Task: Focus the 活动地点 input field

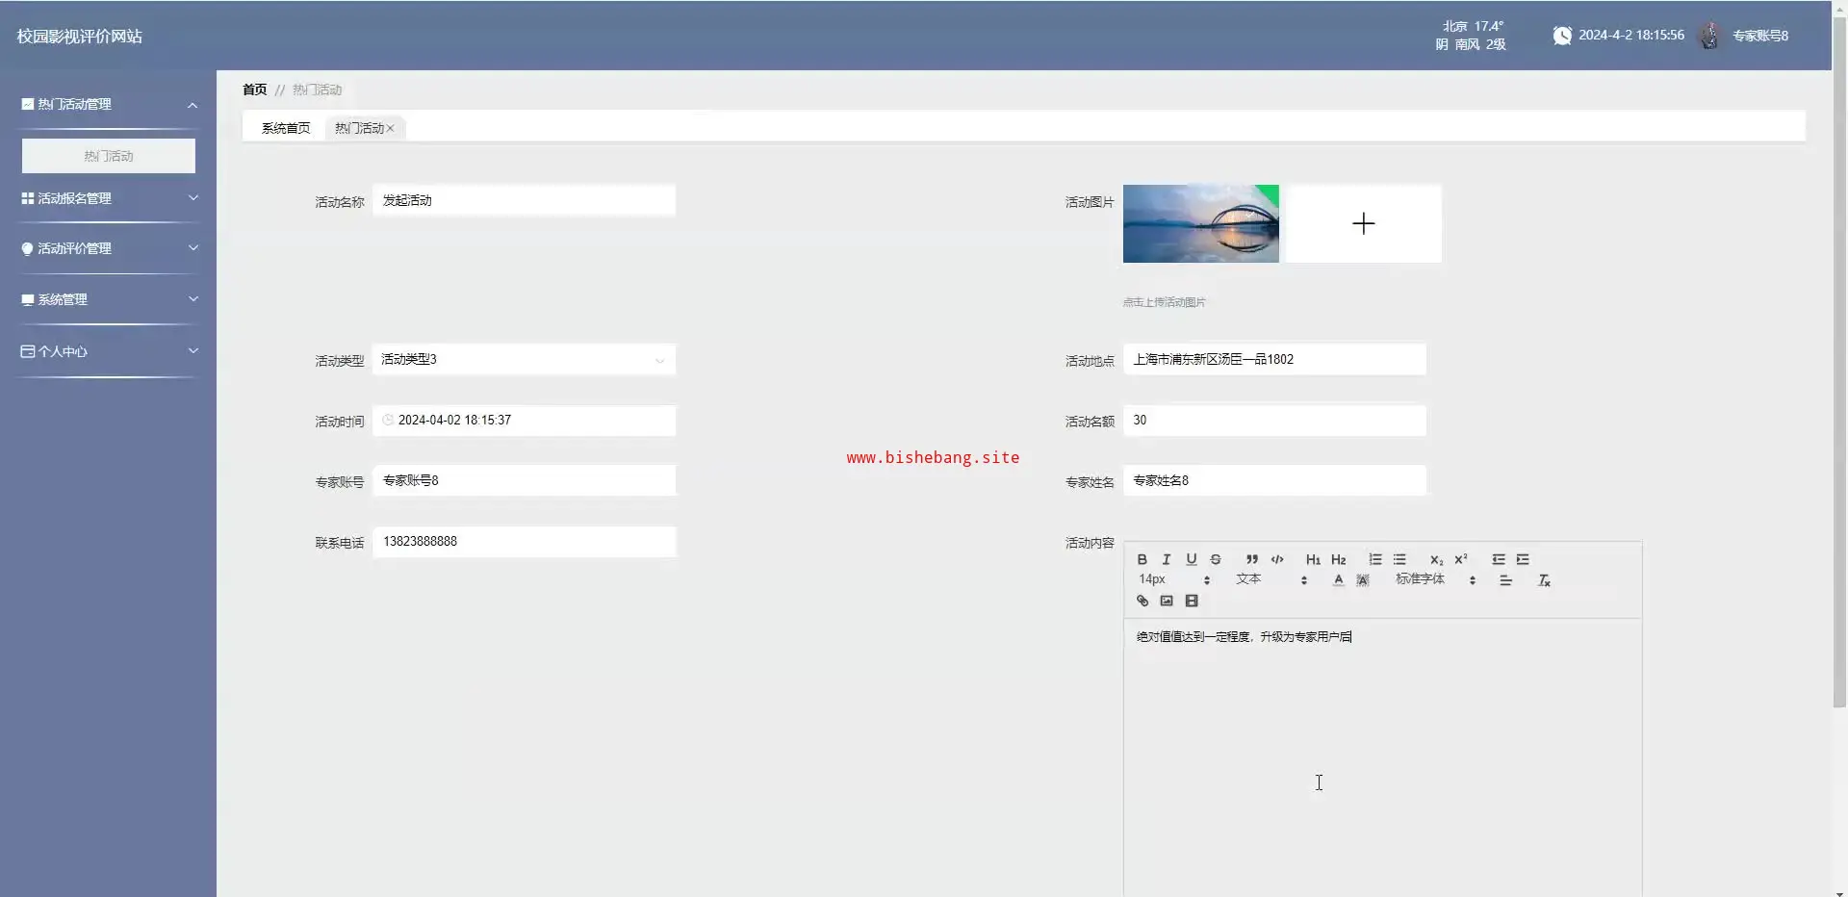Action: (1274, 359)
